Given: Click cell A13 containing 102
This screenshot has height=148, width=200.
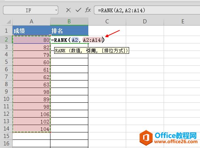Looking at the screenshot, I should click(32, 121).
